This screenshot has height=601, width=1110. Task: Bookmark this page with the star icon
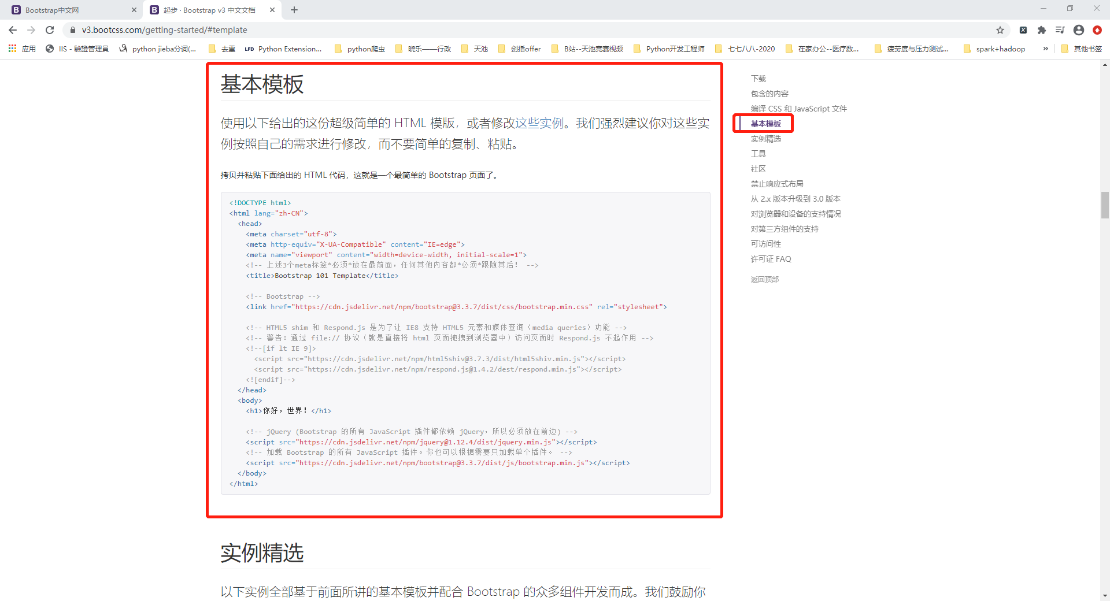pos(1000,30)
